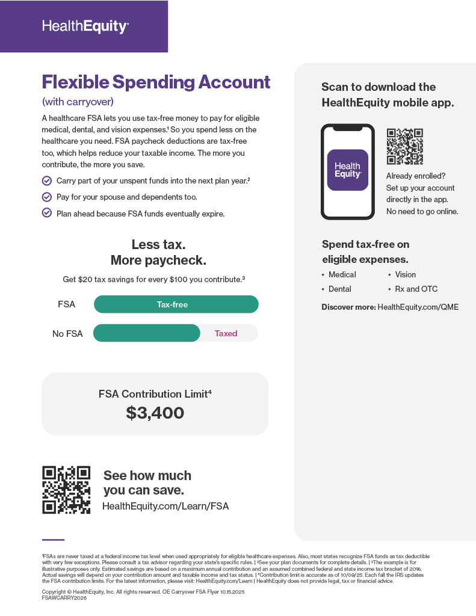
Task: Click the FSA Contribution Limit box title
Action: coord(155,394)
